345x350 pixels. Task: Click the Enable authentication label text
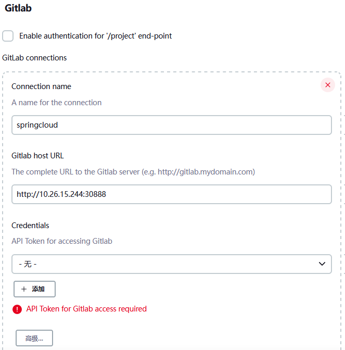point(95,36)
